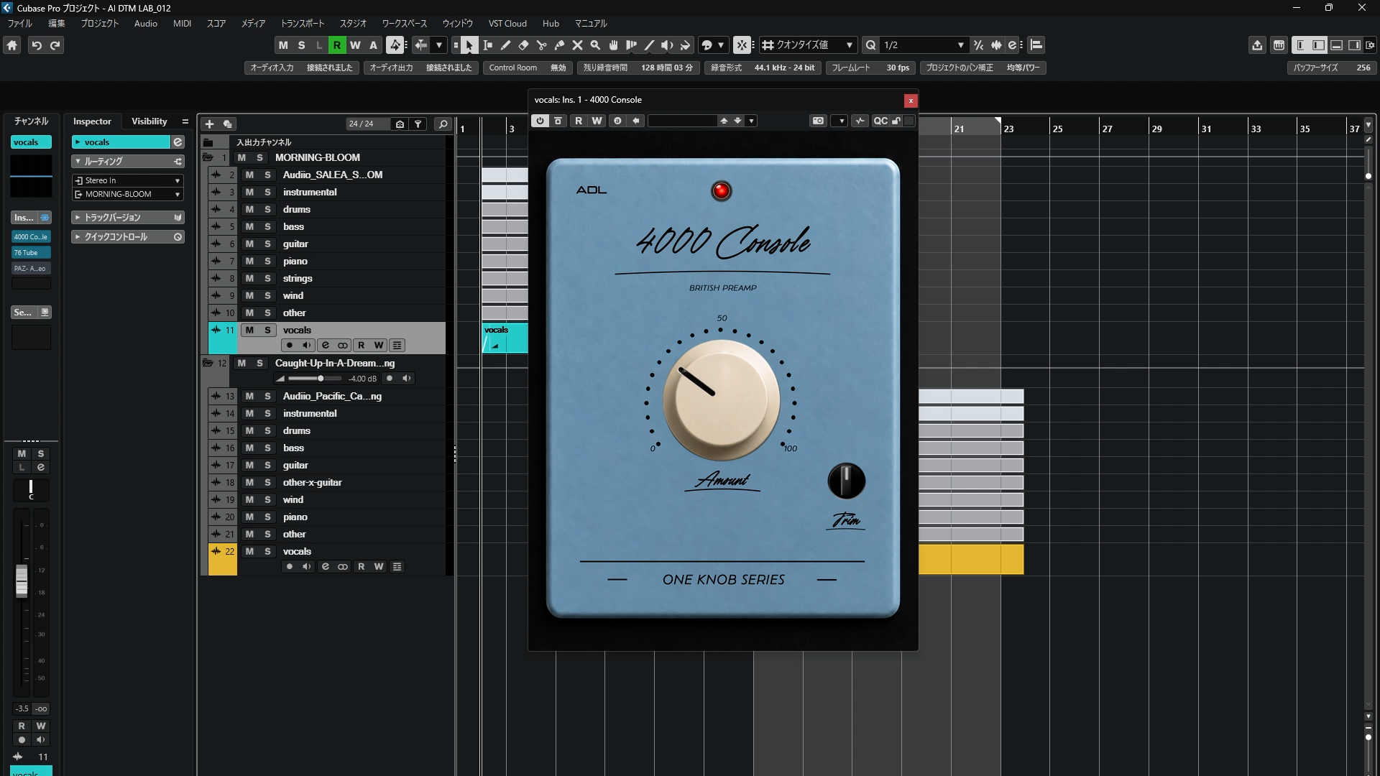Click the redo arrow icon

[55, 45]
